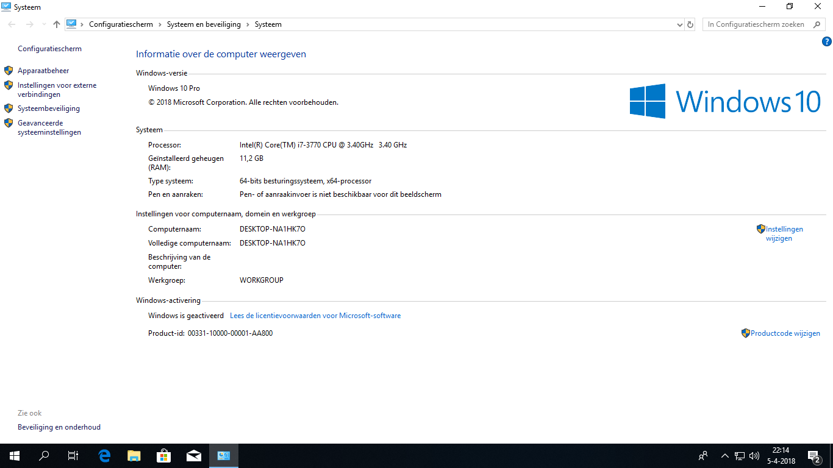Open Task View on taskbar
Viewport: 833px width, 468px height.
[x=73, y=456]
